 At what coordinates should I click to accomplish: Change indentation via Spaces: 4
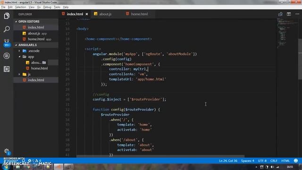tap(247, 161)
